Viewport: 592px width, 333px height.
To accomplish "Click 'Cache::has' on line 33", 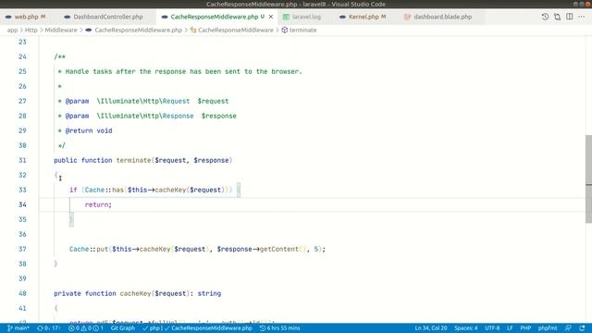I will (105, 190).
